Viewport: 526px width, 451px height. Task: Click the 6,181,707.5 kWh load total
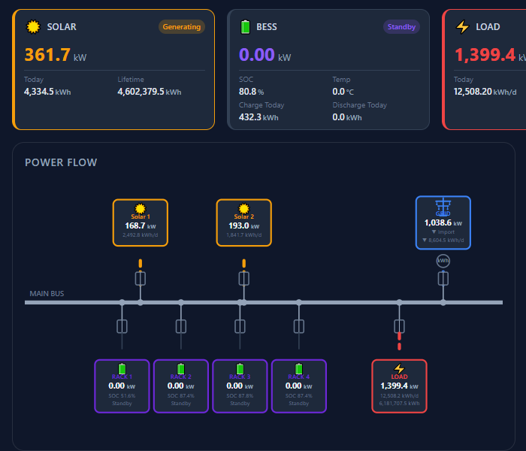click(399, 404)
